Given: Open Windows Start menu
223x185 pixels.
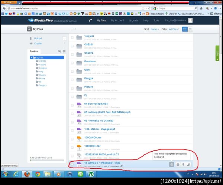Looking at the screenshot, I should coord(5,174).
